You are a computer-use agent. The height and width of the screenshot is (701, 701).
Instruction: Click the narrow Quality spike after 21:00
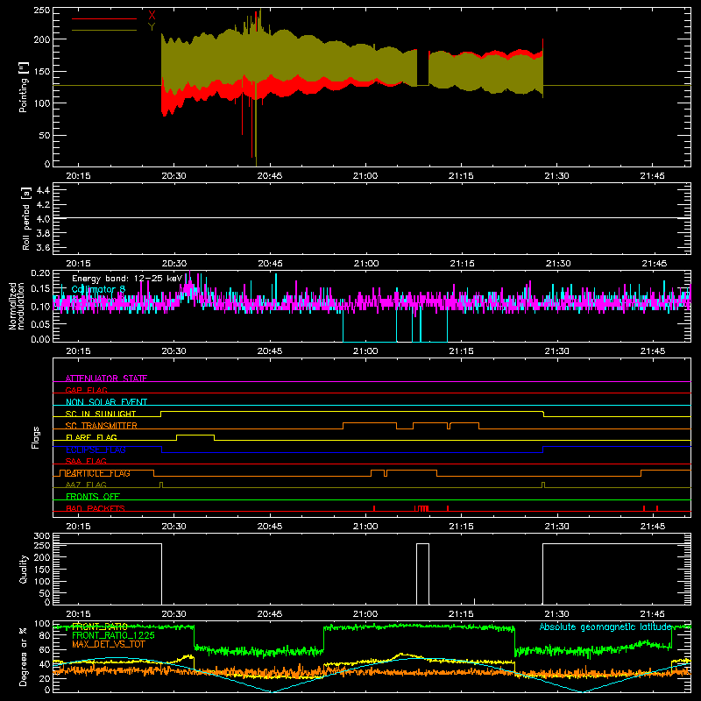[474, 601]
